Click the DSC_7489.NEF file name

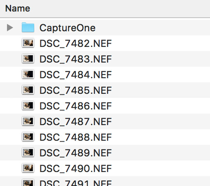click(x=76, y=153)
